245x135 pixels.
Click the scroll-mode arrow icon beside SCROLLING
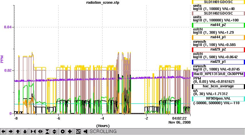(85, 132)
